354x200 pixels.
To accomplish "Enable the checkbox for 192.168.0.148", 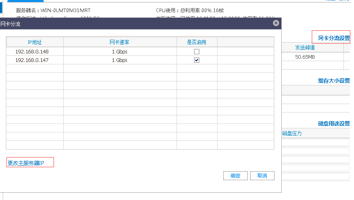I will click(196, 51).
